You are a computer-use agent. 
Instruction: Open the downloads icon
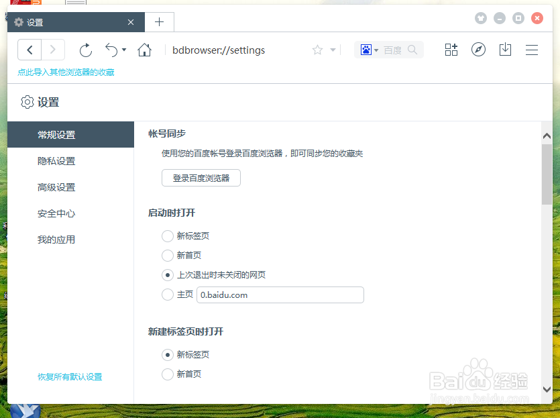click(x=505, y=50)
